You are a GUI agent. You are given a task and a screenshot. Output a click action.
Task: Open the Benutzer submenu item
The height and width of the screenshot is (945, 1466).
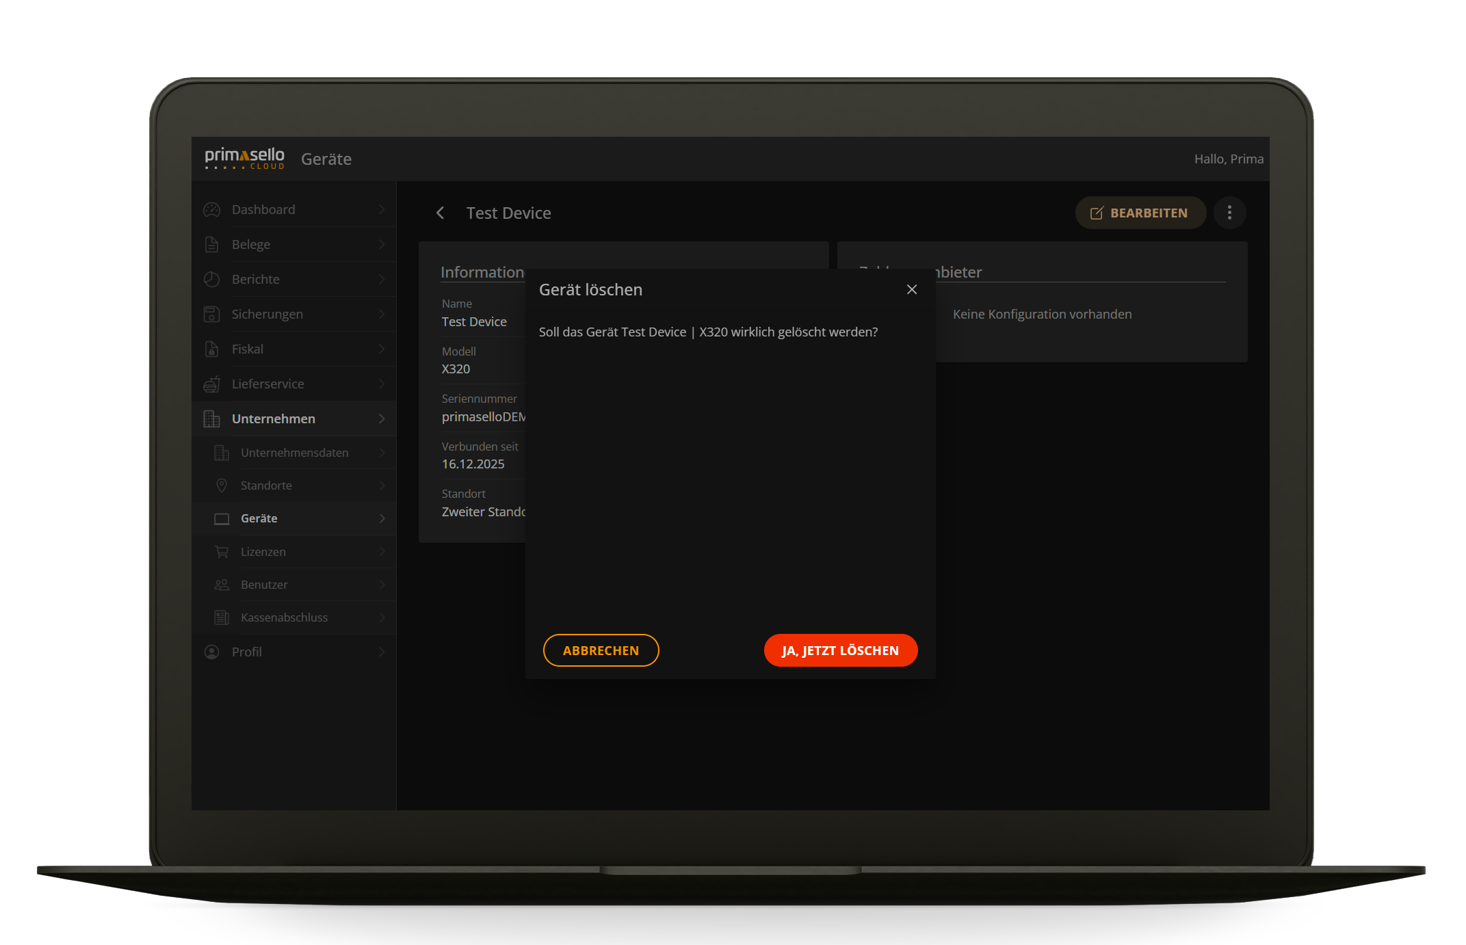[264, 585]
